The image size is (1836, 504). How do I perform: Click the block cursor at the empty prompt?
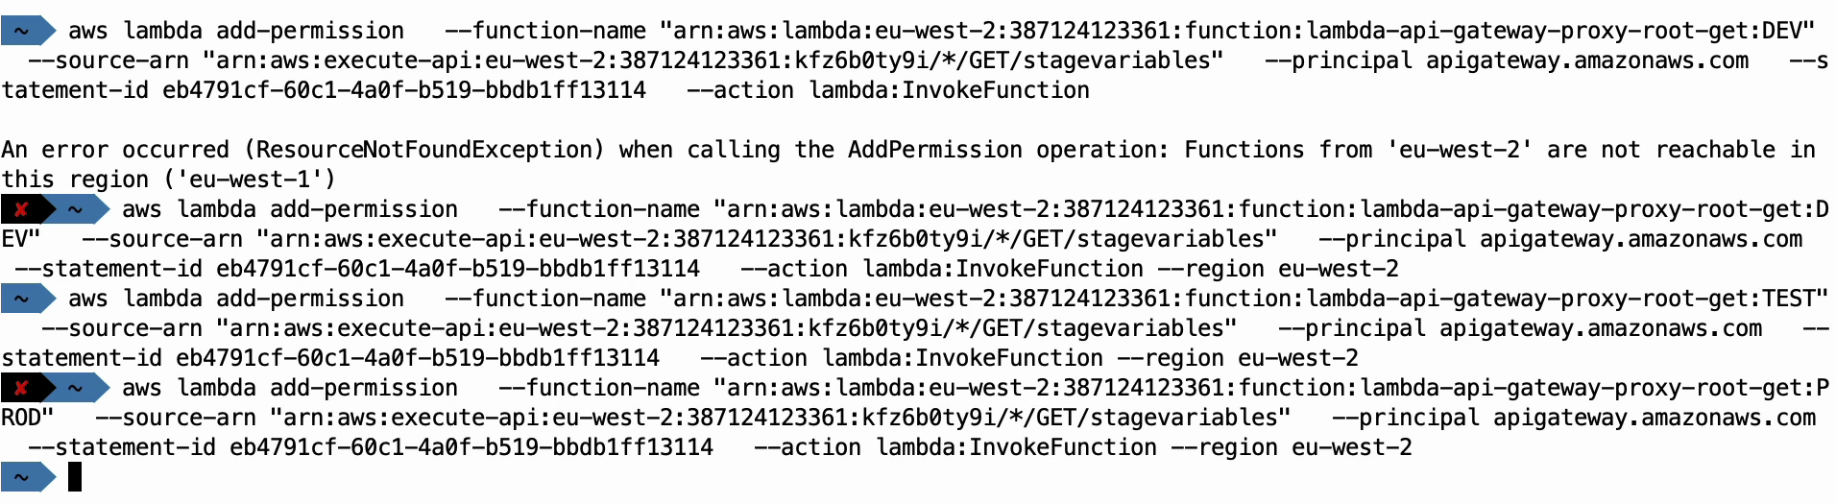[75, 477]
